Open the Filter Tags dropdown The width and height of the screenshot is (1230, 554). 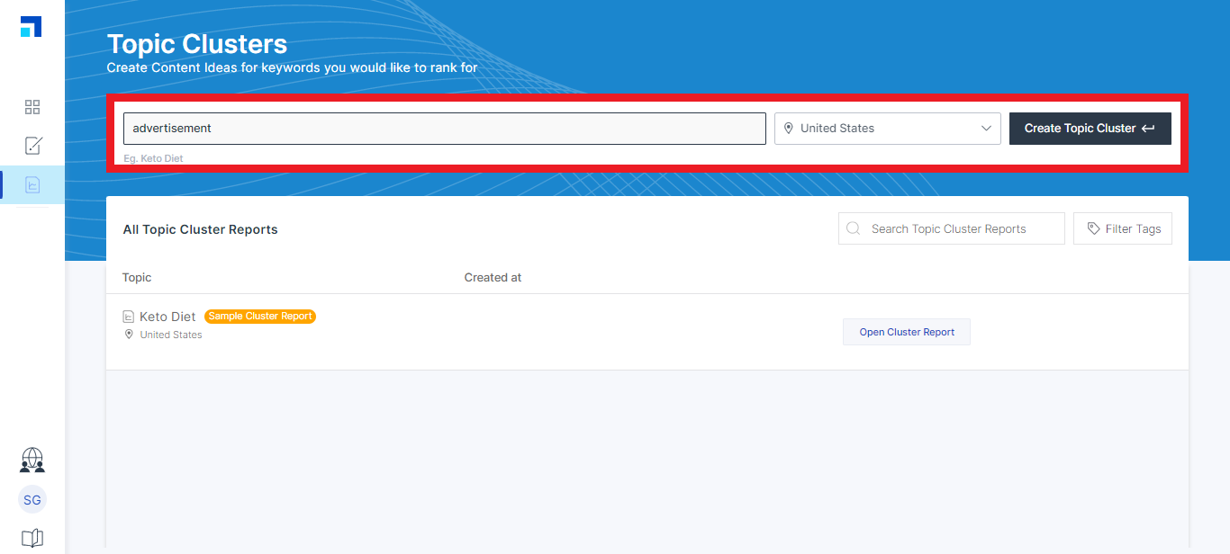(x=1123, y=228)
